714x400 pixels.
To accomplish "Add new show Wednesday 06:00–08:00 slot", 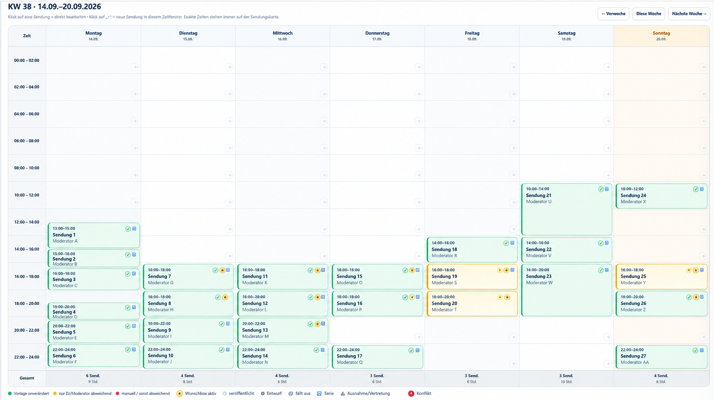I will [324, 148].
